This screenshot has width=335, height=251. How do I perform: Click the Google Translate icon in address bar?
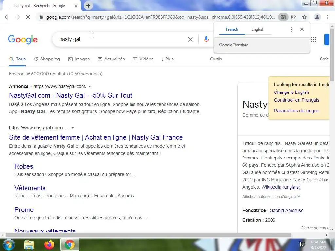pos(283,17)
